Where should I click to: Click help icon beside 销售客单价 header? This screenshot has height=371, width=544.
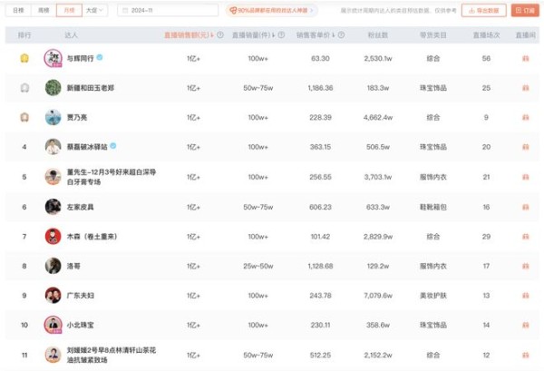[341, 35]
